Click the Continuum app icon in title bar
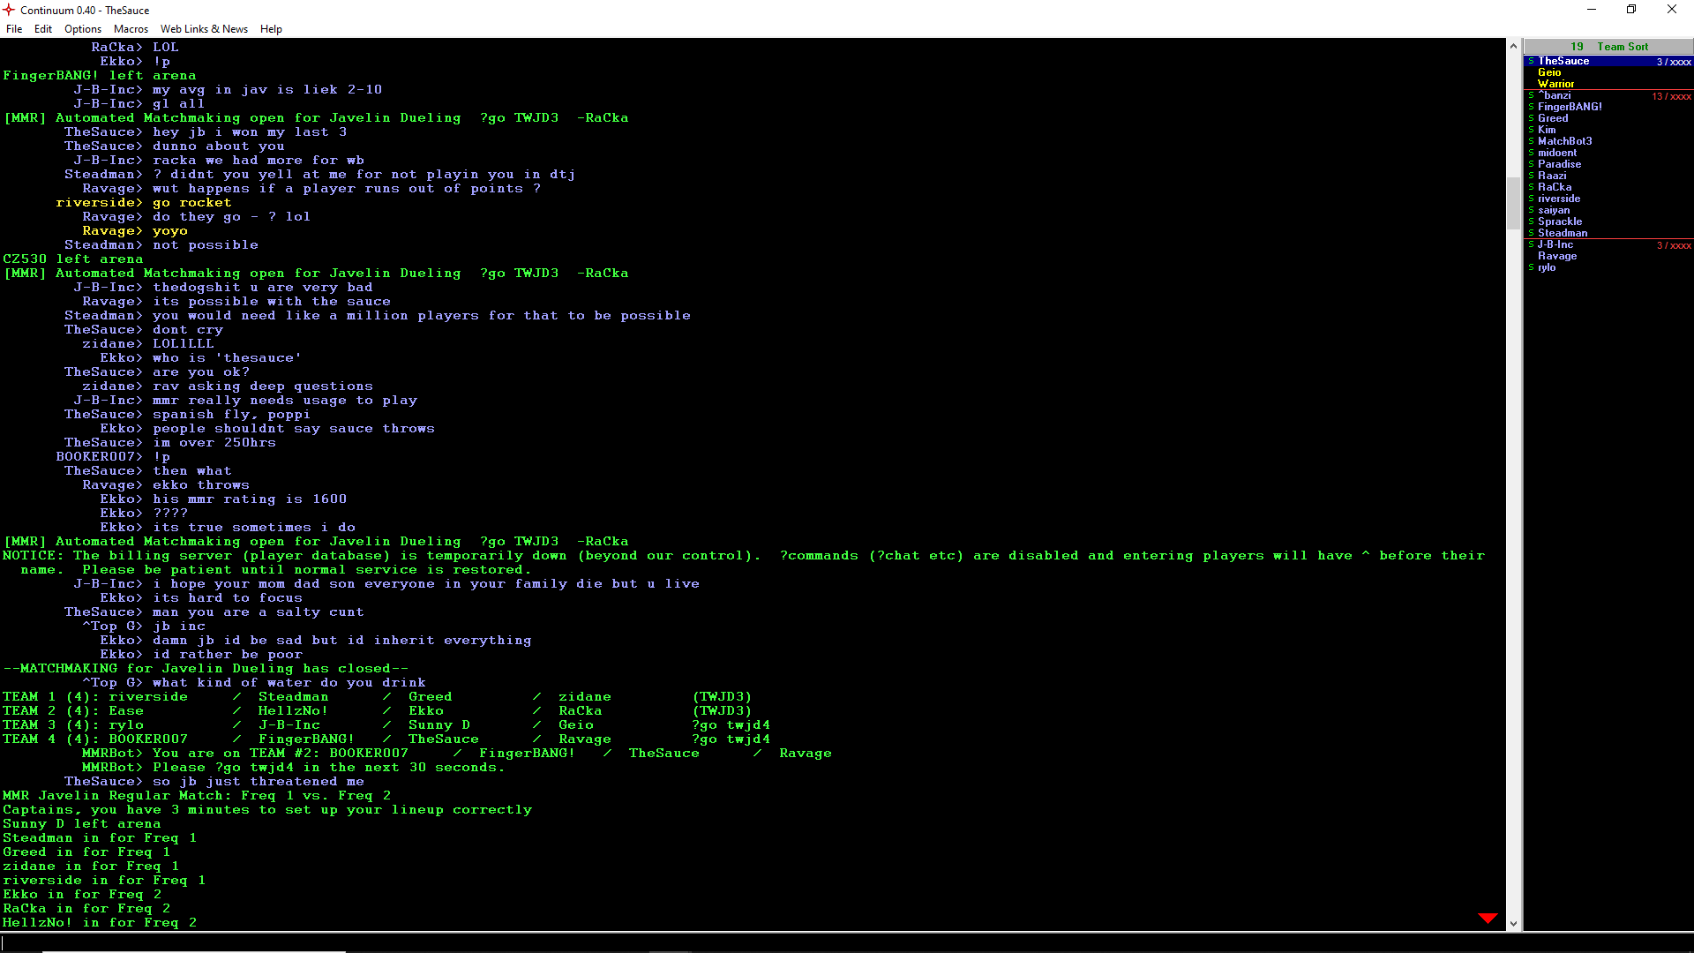The image size is (1694, 953). (10, 10)
